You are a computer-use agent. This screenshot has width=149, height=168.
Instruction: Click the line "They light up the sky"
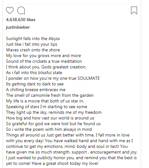coord(54,113)
